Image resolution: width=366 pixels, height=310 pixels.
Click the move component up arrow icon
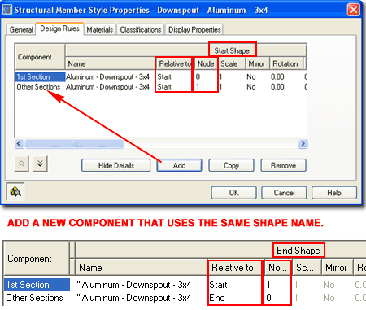(x=21, y=164)
